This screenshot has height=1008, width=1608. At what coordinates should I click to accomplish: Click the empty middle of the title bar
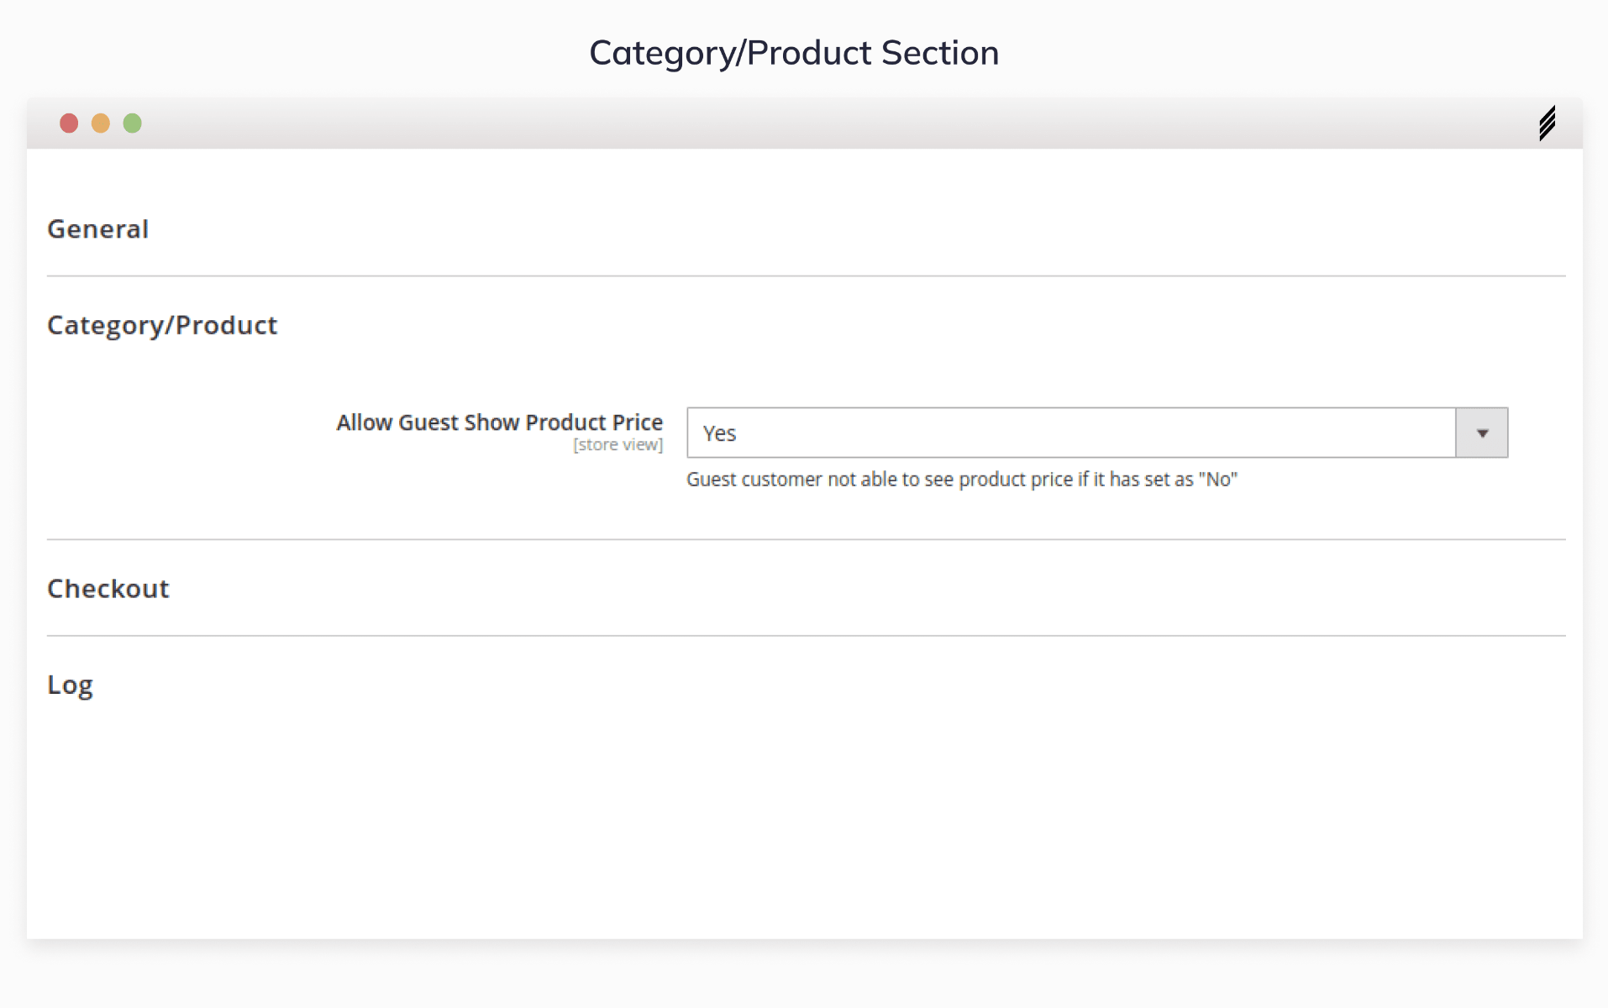pyautogui.click(x=804, y=123)
